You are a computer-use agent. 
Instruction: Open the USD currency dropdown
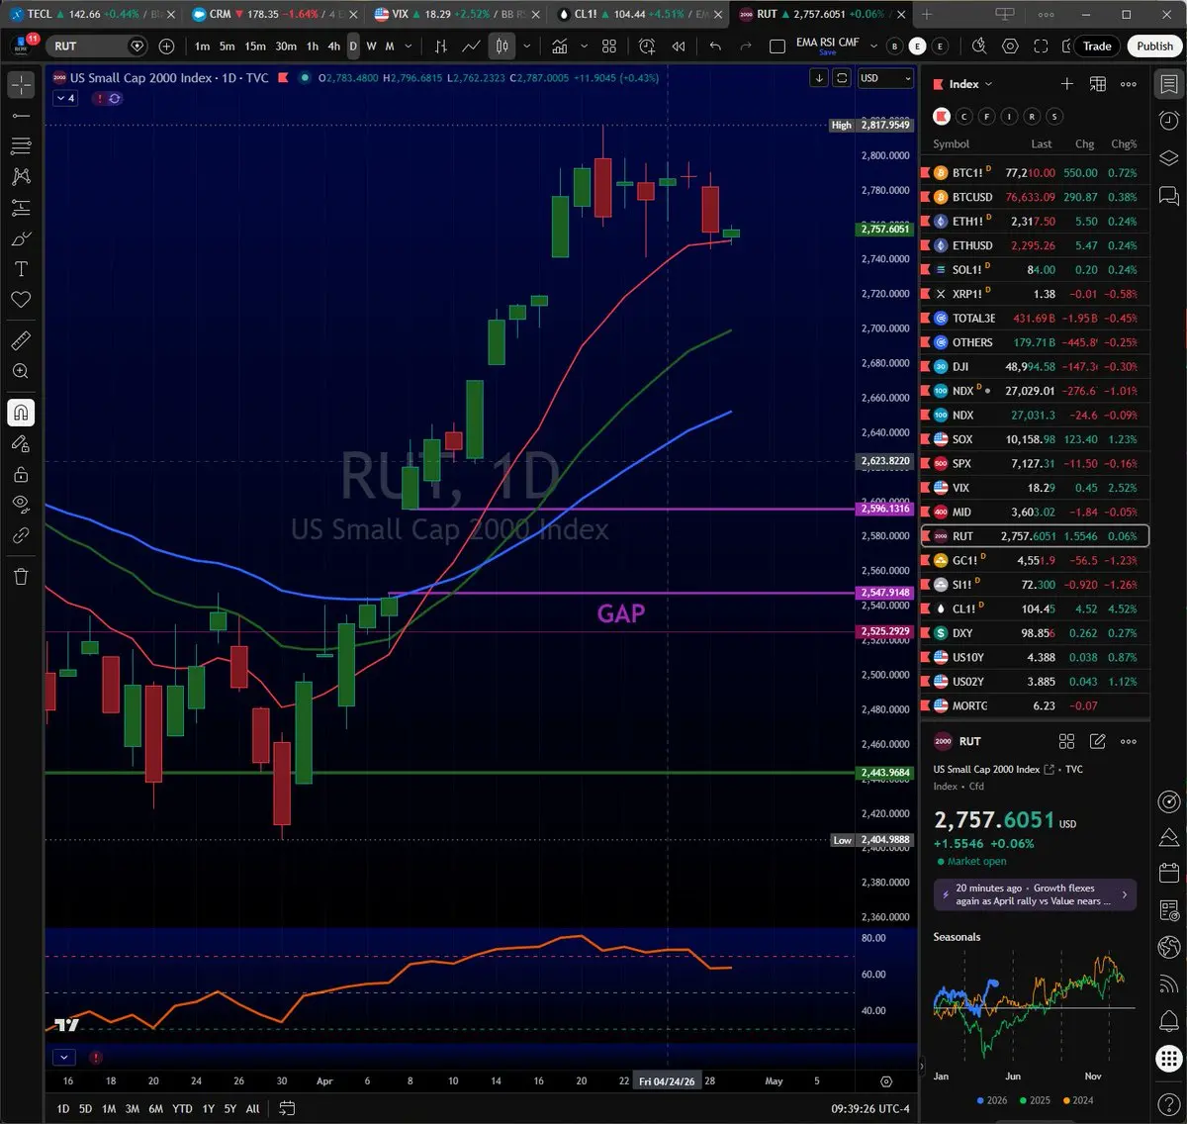pos(885,78)
